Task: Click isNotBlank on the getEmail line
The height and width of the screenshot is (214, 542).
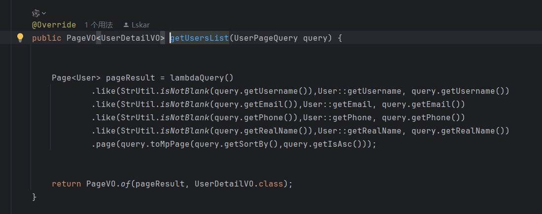Action: 185,105
